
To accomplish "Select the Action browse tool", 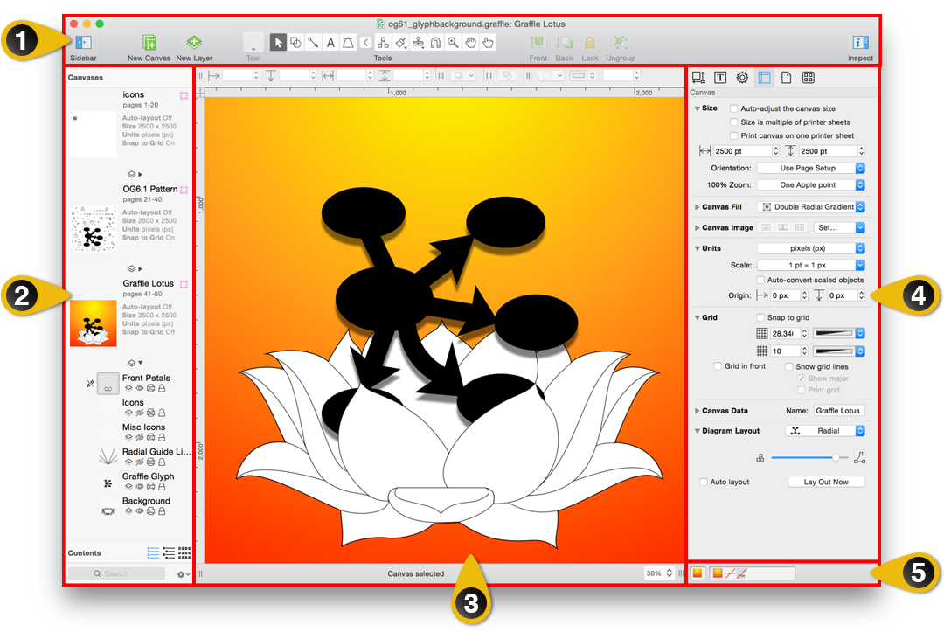I will 488,42.
